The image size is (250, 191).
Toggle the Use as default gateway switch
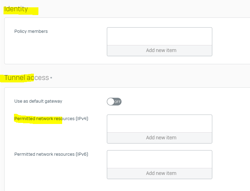[114, 102]
